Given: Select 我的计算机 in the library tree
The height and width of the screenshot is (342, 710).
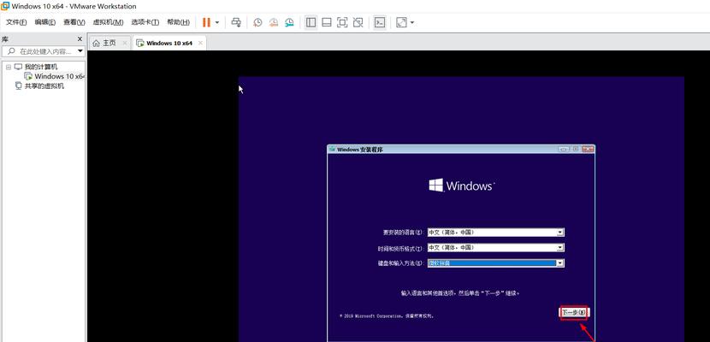Looking at the screenshot, I should (x=41, y=67).
